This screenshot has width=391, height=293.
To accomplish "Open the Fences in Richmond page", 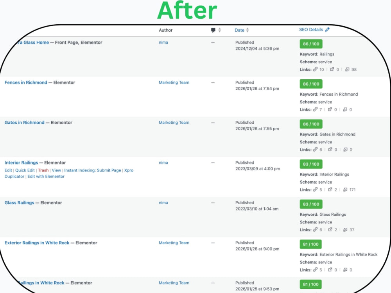I will (x=26, y=82).
